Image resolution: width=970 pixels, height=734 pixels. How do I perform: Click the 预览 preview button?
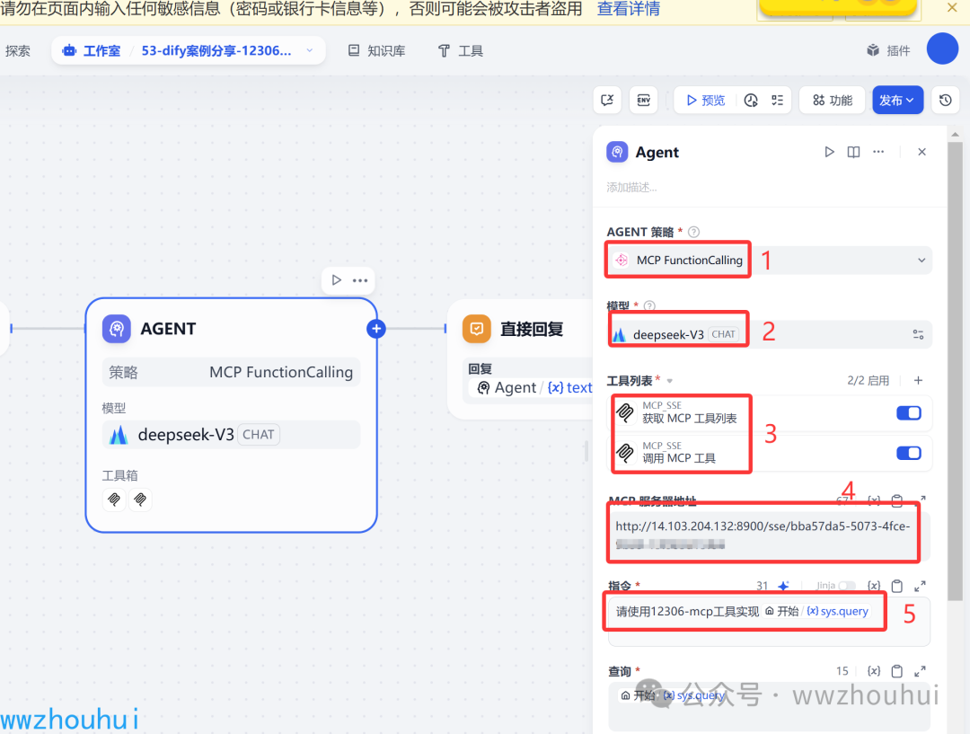tap(706, 101)
